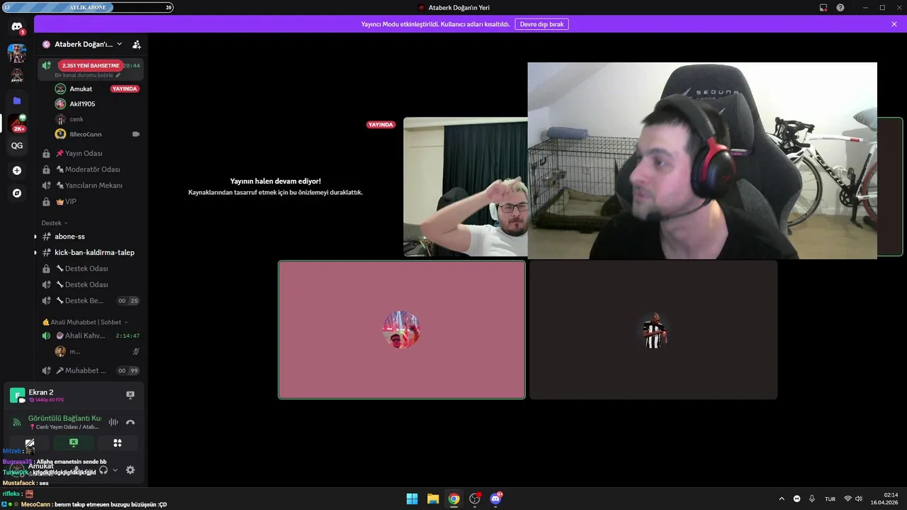The image size is (907, 510).
Task: Toggle the camera on or off
Action: (x=30, y=443)
